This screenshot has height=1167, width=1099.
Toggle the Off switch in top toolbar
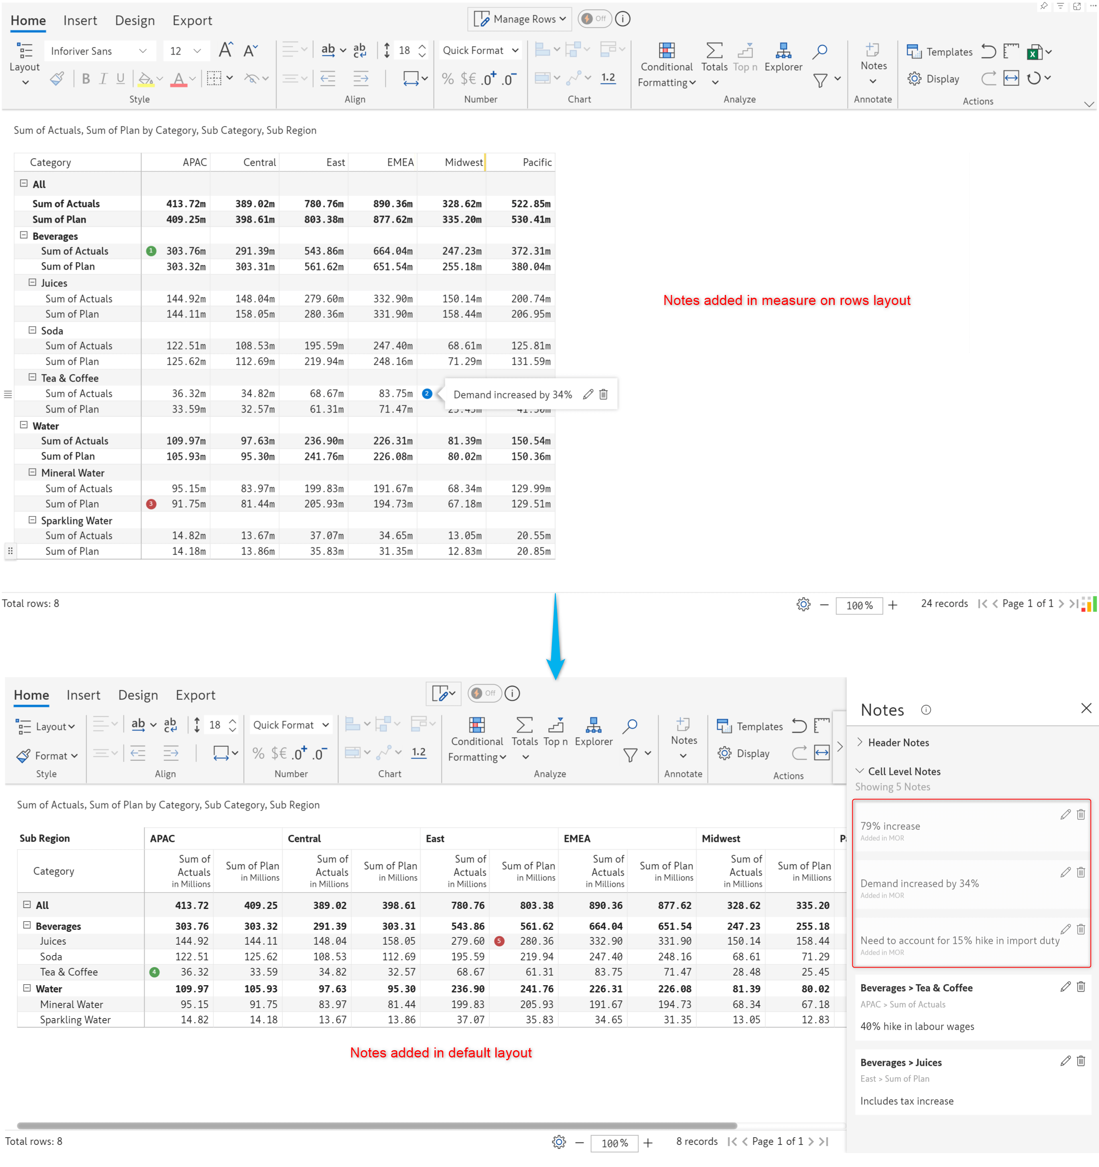(x=594, y=19)
